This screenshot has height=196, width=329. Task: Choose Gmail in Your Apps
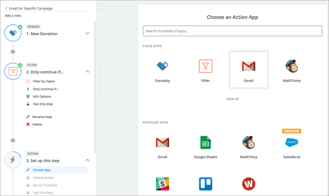pos(249,70)
